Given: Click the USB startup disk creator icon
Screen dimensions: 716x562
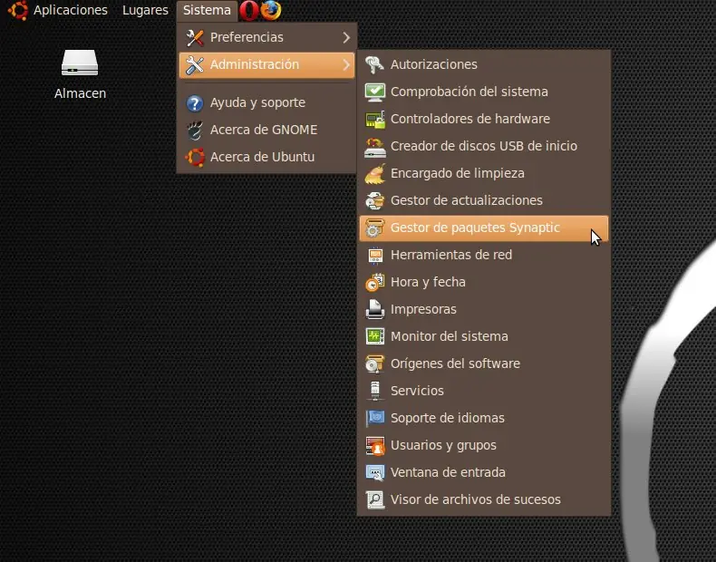Looking at the screenshot, I should pyautogui.click(x=375, y=148).
